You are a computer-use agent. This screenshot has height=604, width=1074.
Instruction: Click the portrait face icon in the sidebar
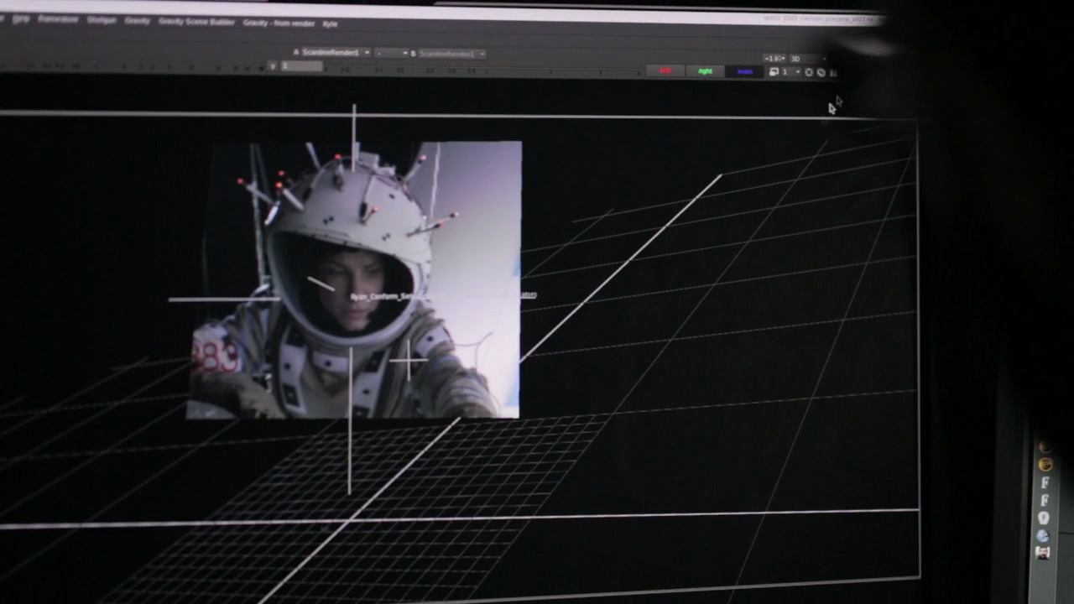point(1043,553)
